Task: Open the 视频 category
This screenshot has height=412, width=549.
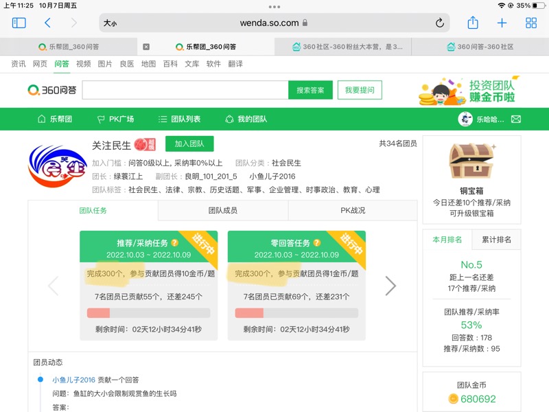Action: (83, 64)
